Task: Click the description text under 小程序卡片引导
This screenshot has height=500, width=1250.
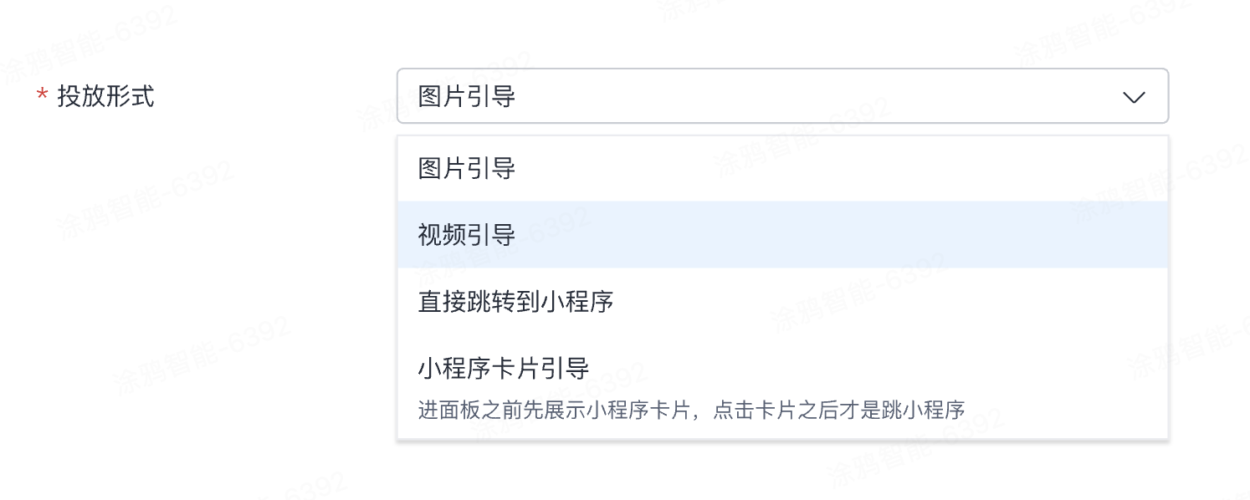Action: 691,410
